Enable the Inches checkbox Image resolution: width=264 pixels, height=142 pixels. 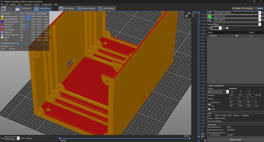click(209, 109)
